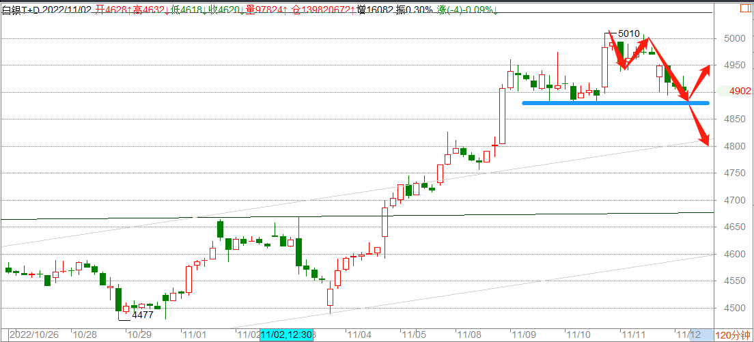Select the highlighted 11/02,12:30 time marker

(x=287, y=335)
